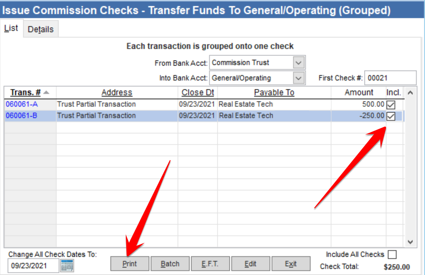This screenshot has height=275, width=425.
Task: Click the Batch button
Action: pyautogui.click(x=170, y=263)
